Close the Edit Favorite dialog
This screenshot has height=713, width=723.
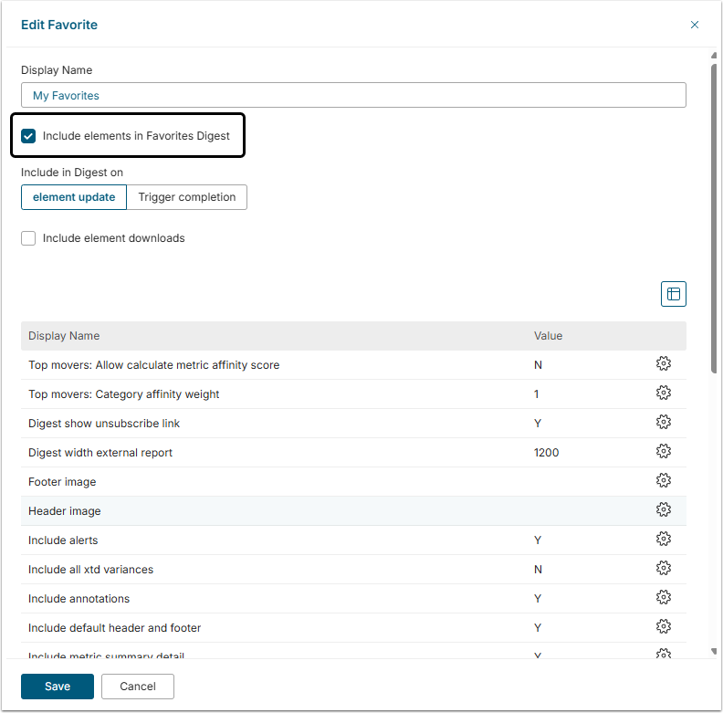click(695, 25)
